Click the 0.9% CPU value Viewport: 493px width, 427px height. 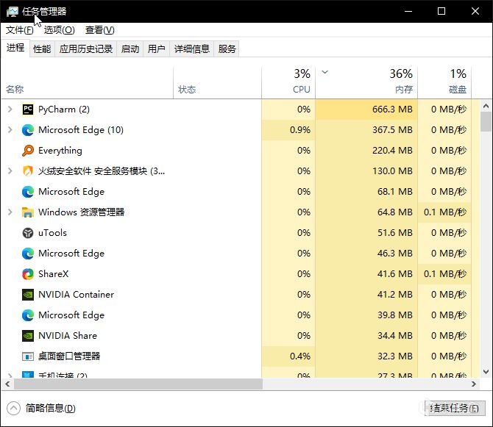300,130
